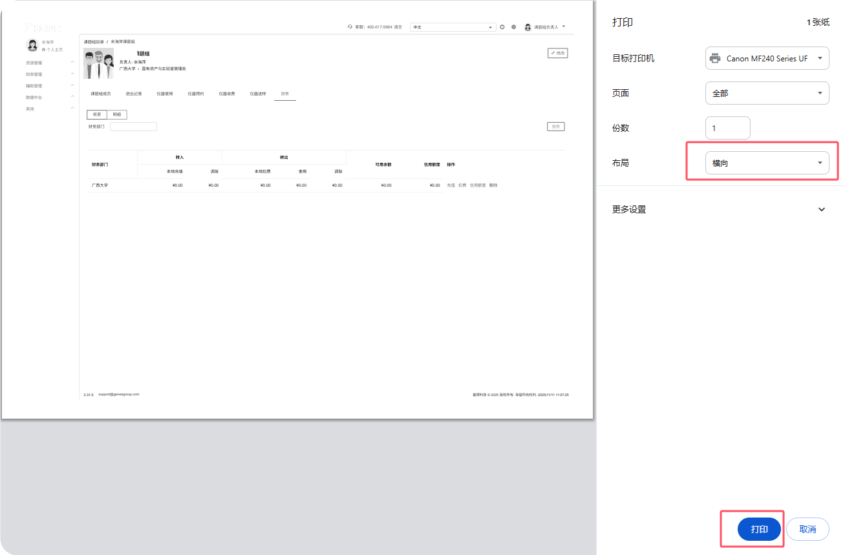Click the clock icon beside the language selector

tap(504, 27)
